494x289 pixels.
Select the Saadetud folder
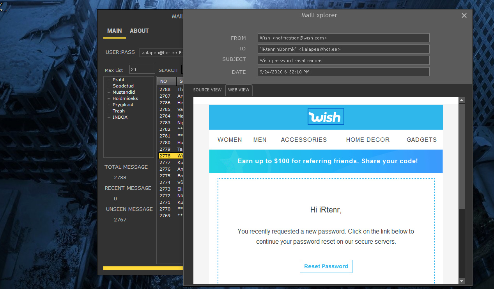click(x=123, y=86)
